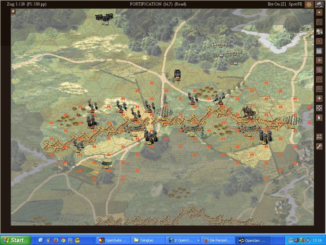Click the 13:16 system clock
The width and height of the screenshot is (326, 245).
(x=317, y=240)
